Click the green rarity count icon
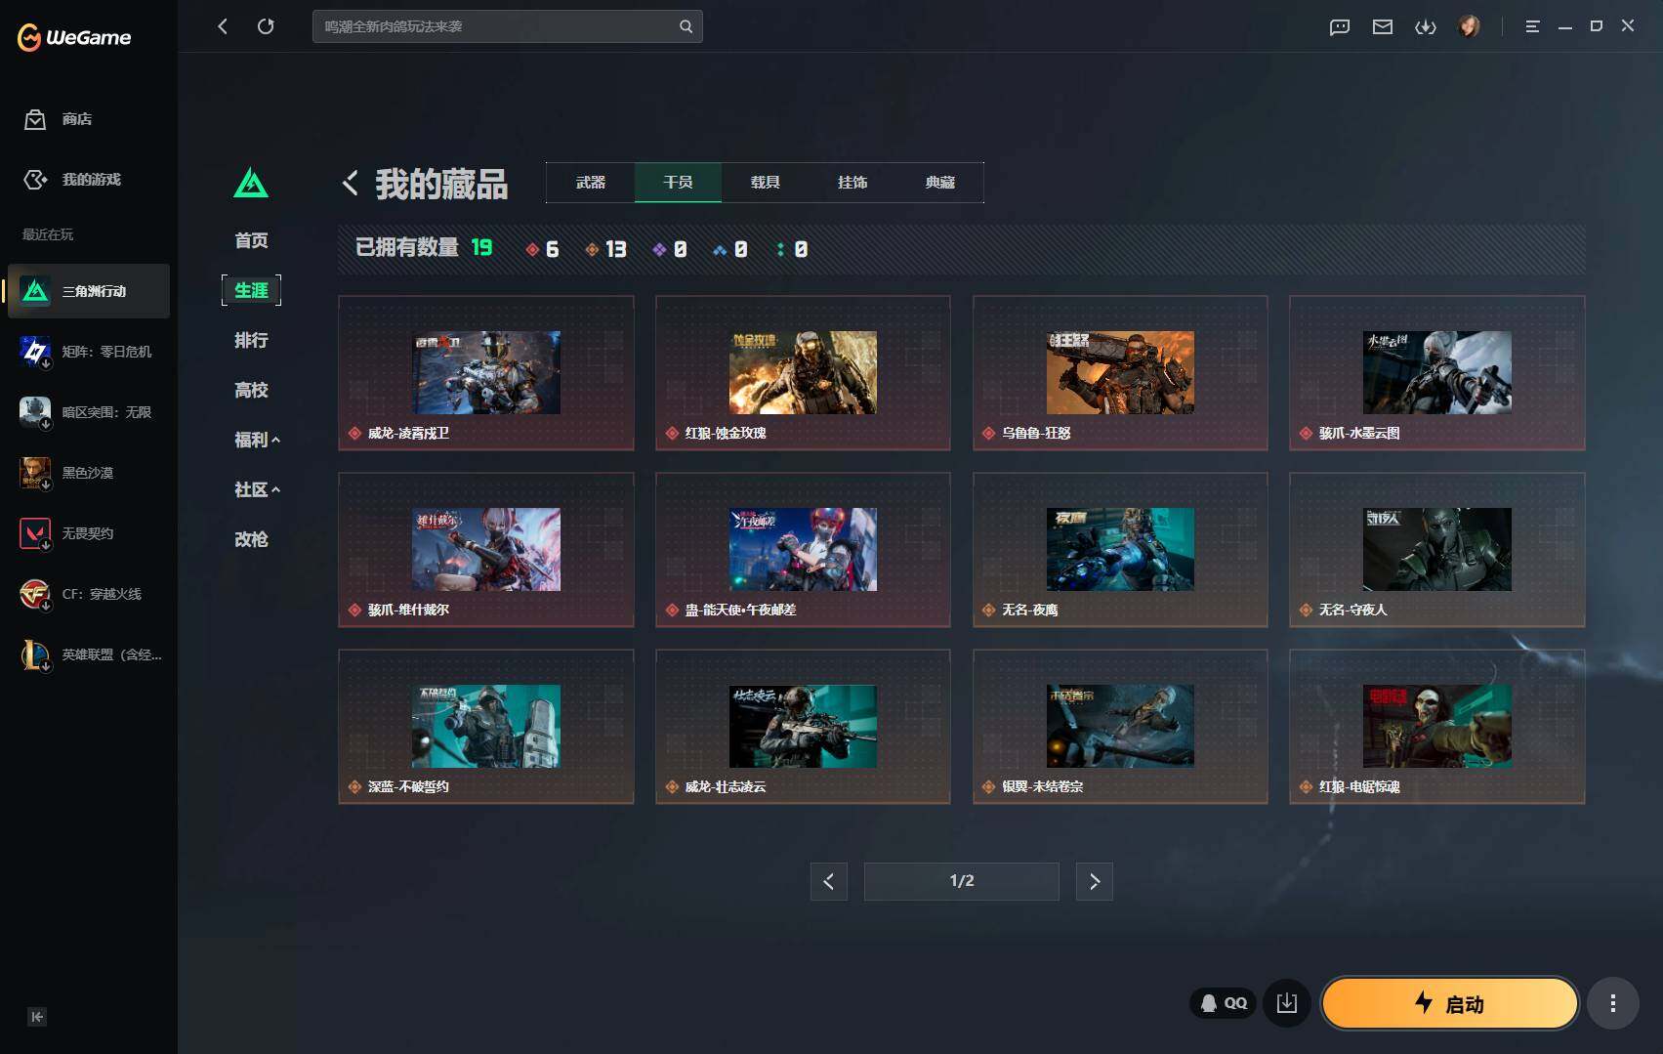This screenshot has width=1663, height=1054. pyautogui.click(x=780, y=250)
